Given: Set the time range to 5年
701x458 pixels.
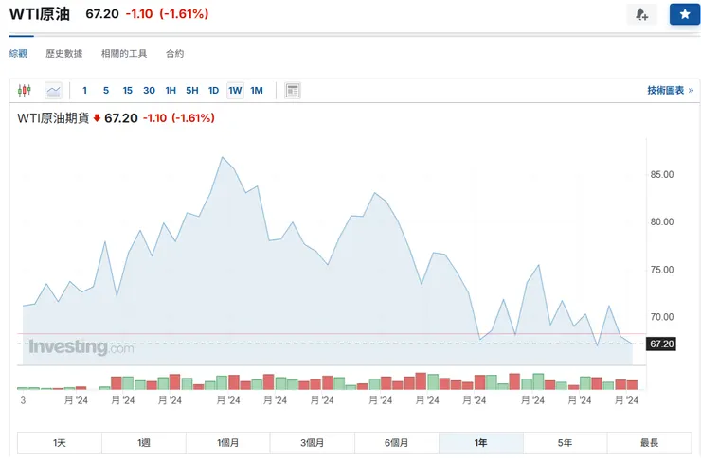Looking at the screenshot, I should click(x=565, y=443).
